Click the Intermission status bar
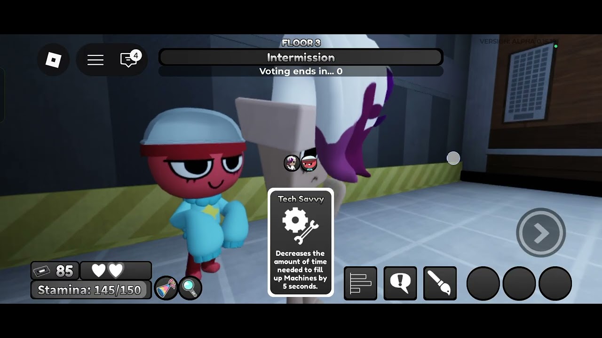 click(x=301, y=58)
